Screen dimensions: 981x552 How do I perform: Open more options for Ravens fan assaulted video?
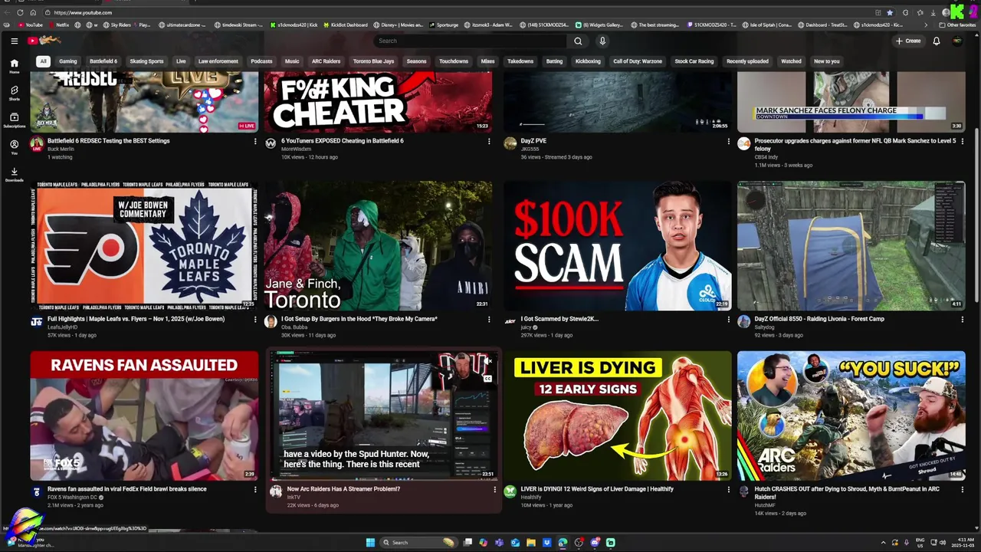pyautogui.click(x=255, y=489)
